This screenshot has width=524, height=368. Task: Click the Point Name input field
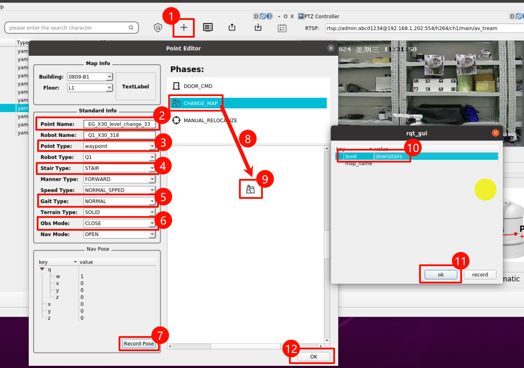119,124
